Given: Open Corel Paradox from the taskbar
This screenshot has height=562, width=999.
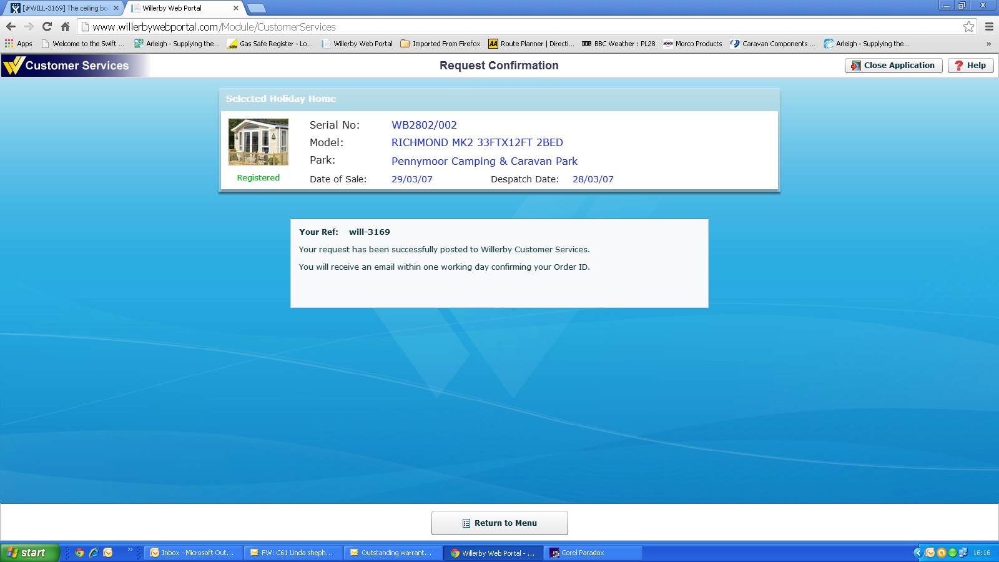Looking at the screenshot, I should [x=593, y=553].
